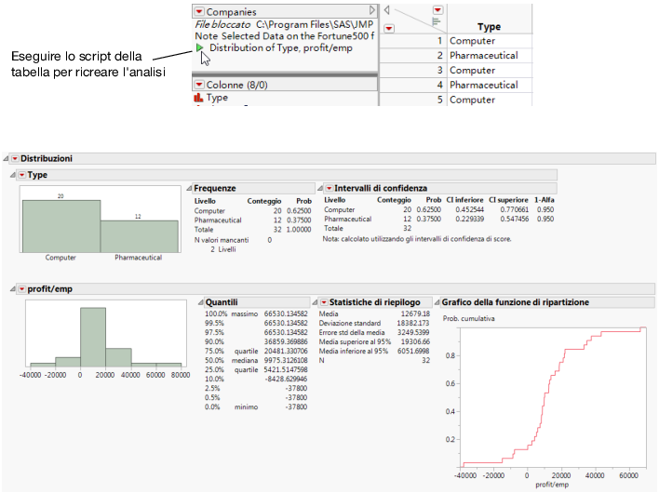Run the Distribution script via green play icon
659x493 pixels.
click(202, 48)
